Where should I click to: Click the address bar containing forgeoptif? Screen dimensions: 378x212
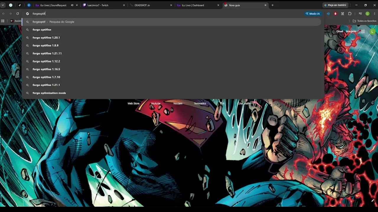click(x=165, y=14)
